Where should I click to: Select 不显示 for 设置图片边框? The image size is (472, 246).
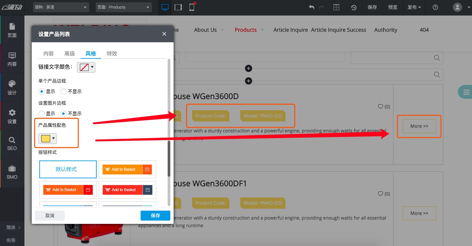[63, 114]
